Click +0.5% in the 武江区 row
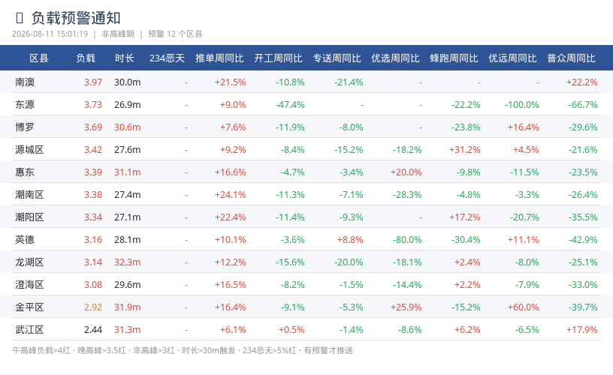Image resolution: width=613 pixels, height=375 pixels. (291, 330)
